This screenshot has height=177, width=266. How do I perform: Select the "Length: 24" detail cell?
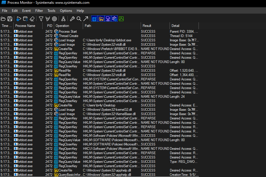click(177, 97)
